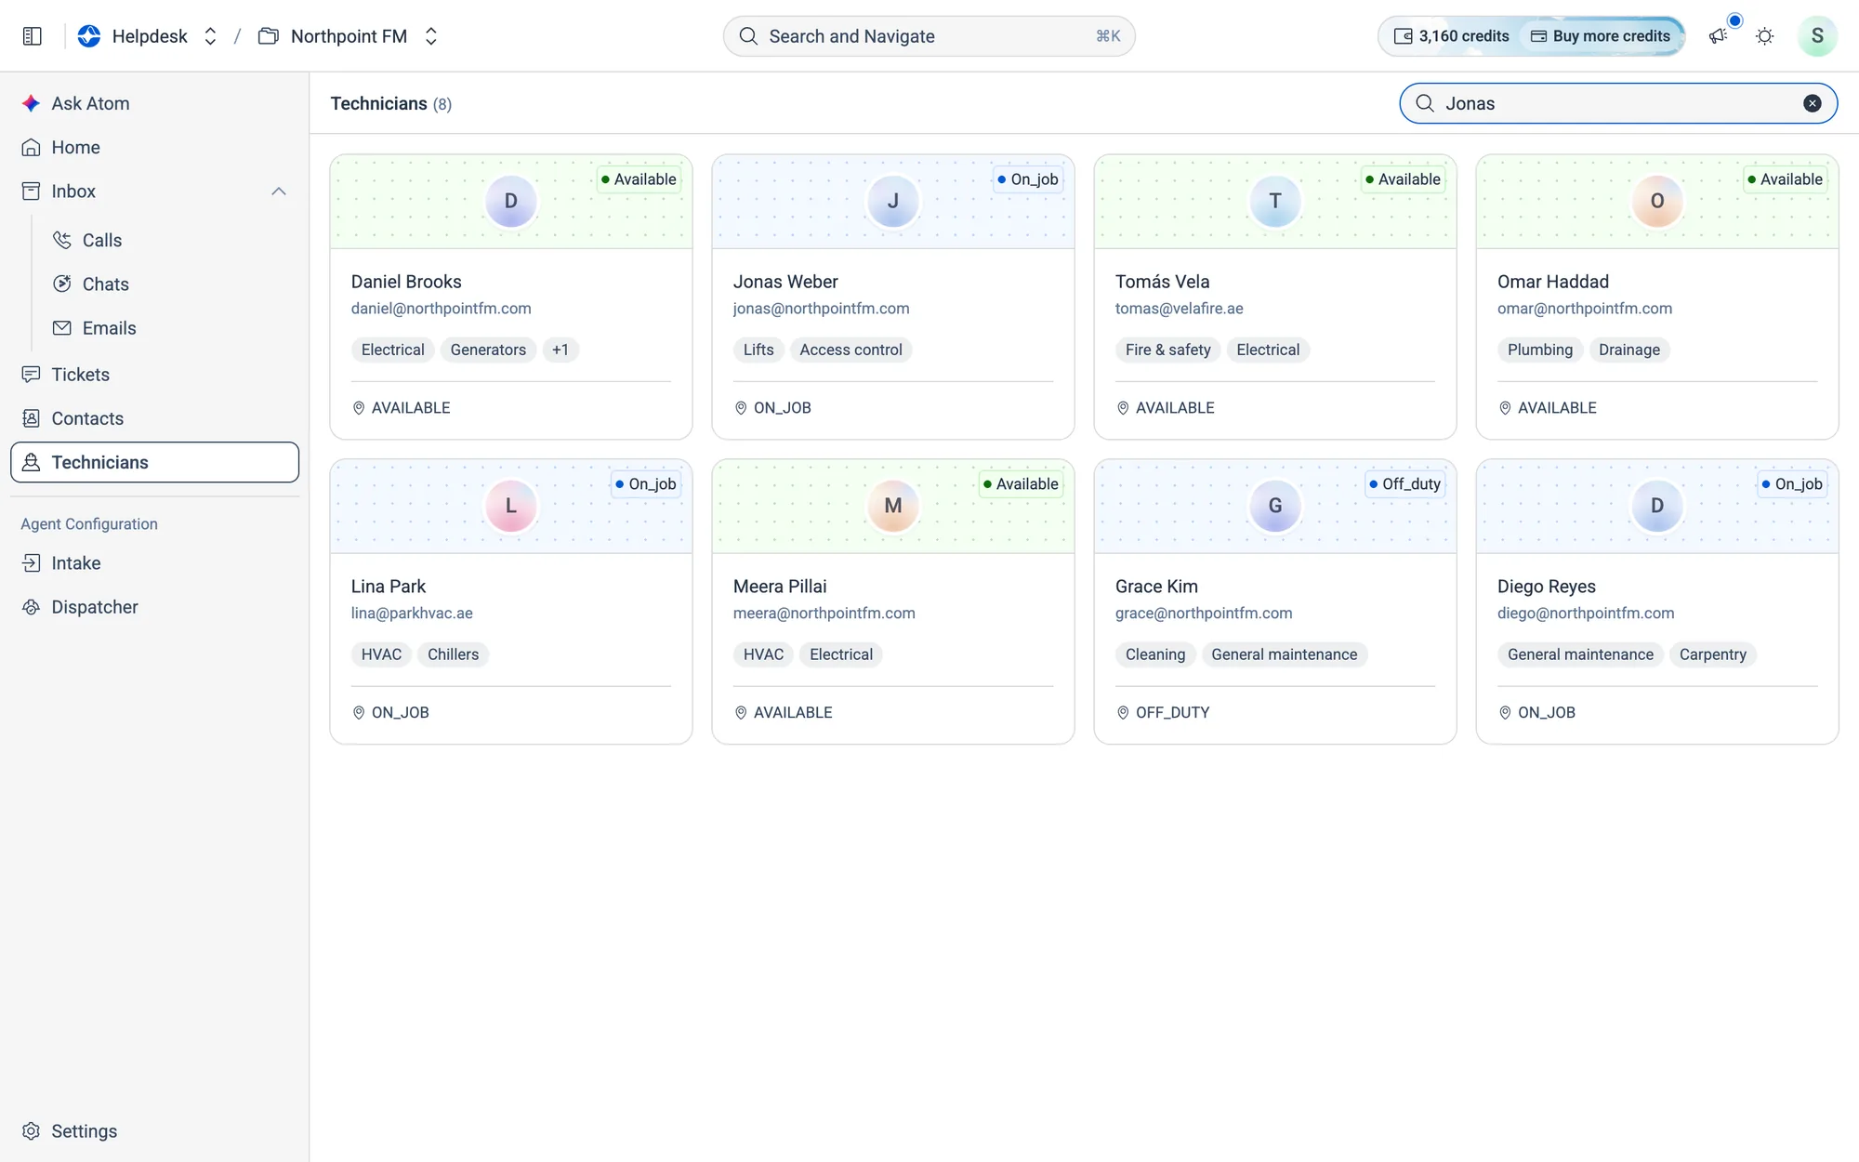The width and height of the screenshot is (1859, 1162).
Task: Click Chillers tag on Lina Park
Action: click(x=453, y=654)
